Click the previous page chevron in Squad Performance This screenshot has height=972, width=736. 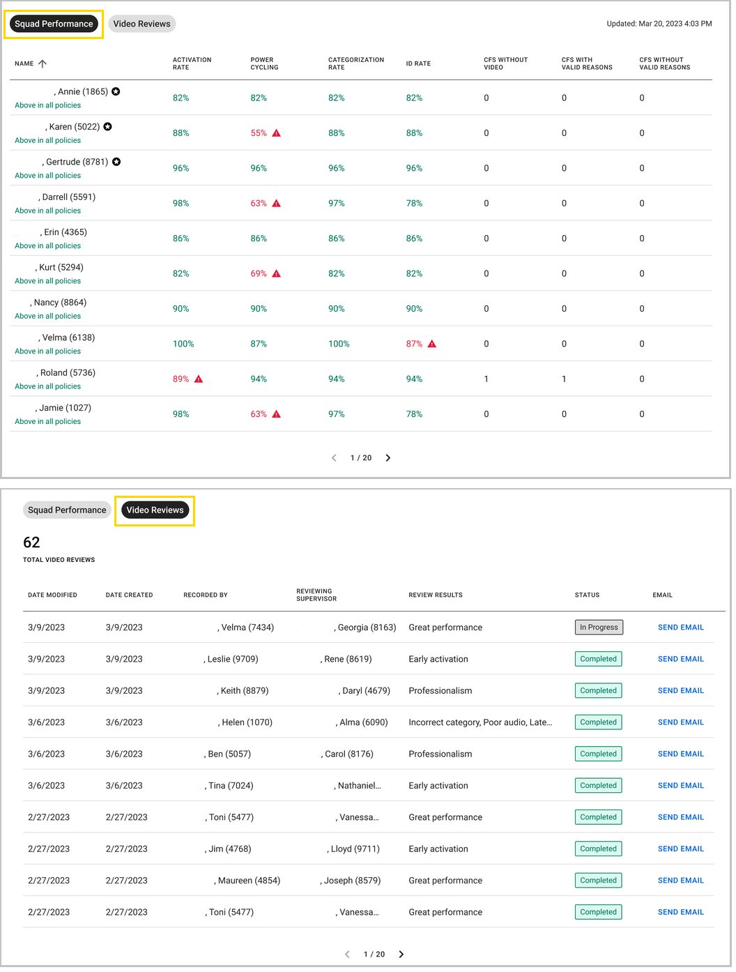click(334, 458)
